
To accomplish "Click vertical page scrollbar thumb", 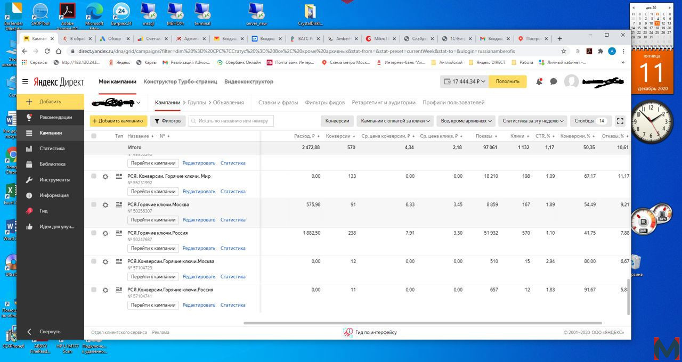I will (x=629, y=296).
